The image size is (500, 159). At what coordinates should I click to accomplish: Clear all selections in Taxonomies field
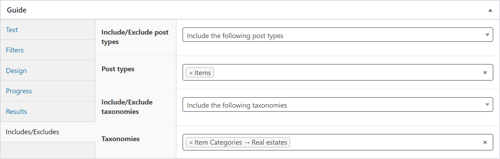tap(485, 142)
